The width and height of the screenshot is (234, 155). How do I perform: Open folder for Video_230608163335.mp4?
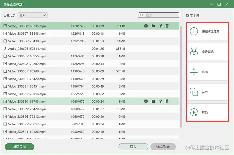coord(153,26)
